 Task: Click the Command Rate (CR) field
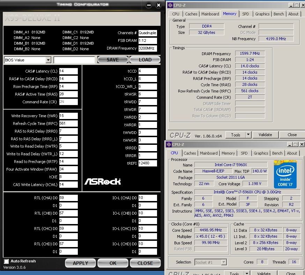68,102
